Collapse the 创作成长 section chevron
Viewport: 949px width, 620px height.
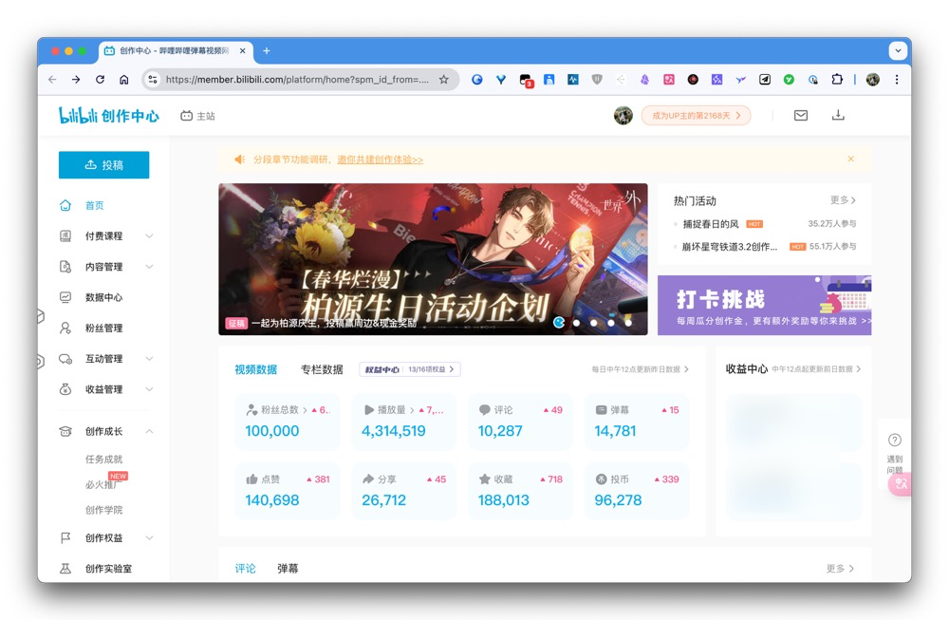[150, 431]
